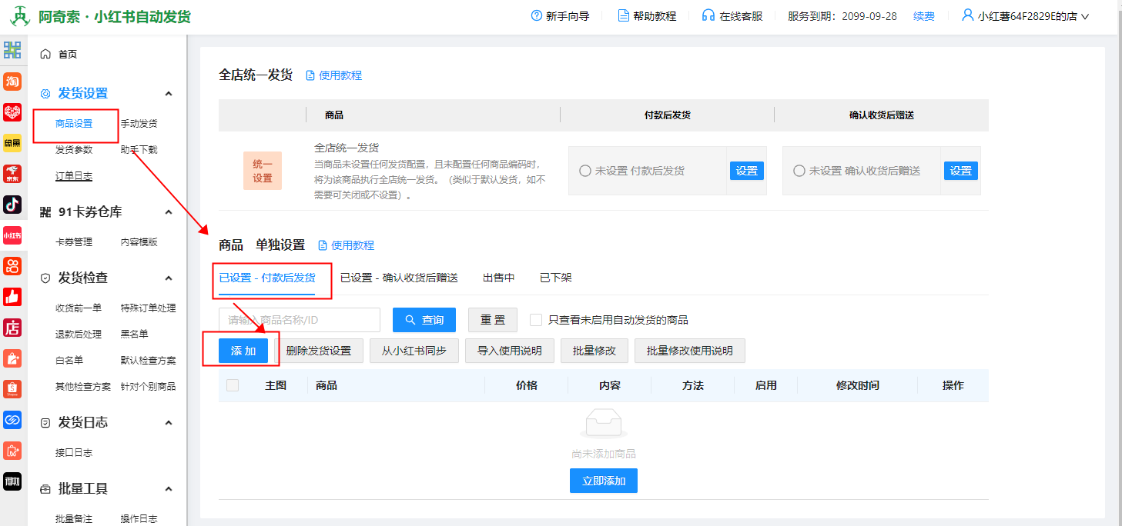
Task: Tick the select-all checkbox in table header
Action: [233, 385]
